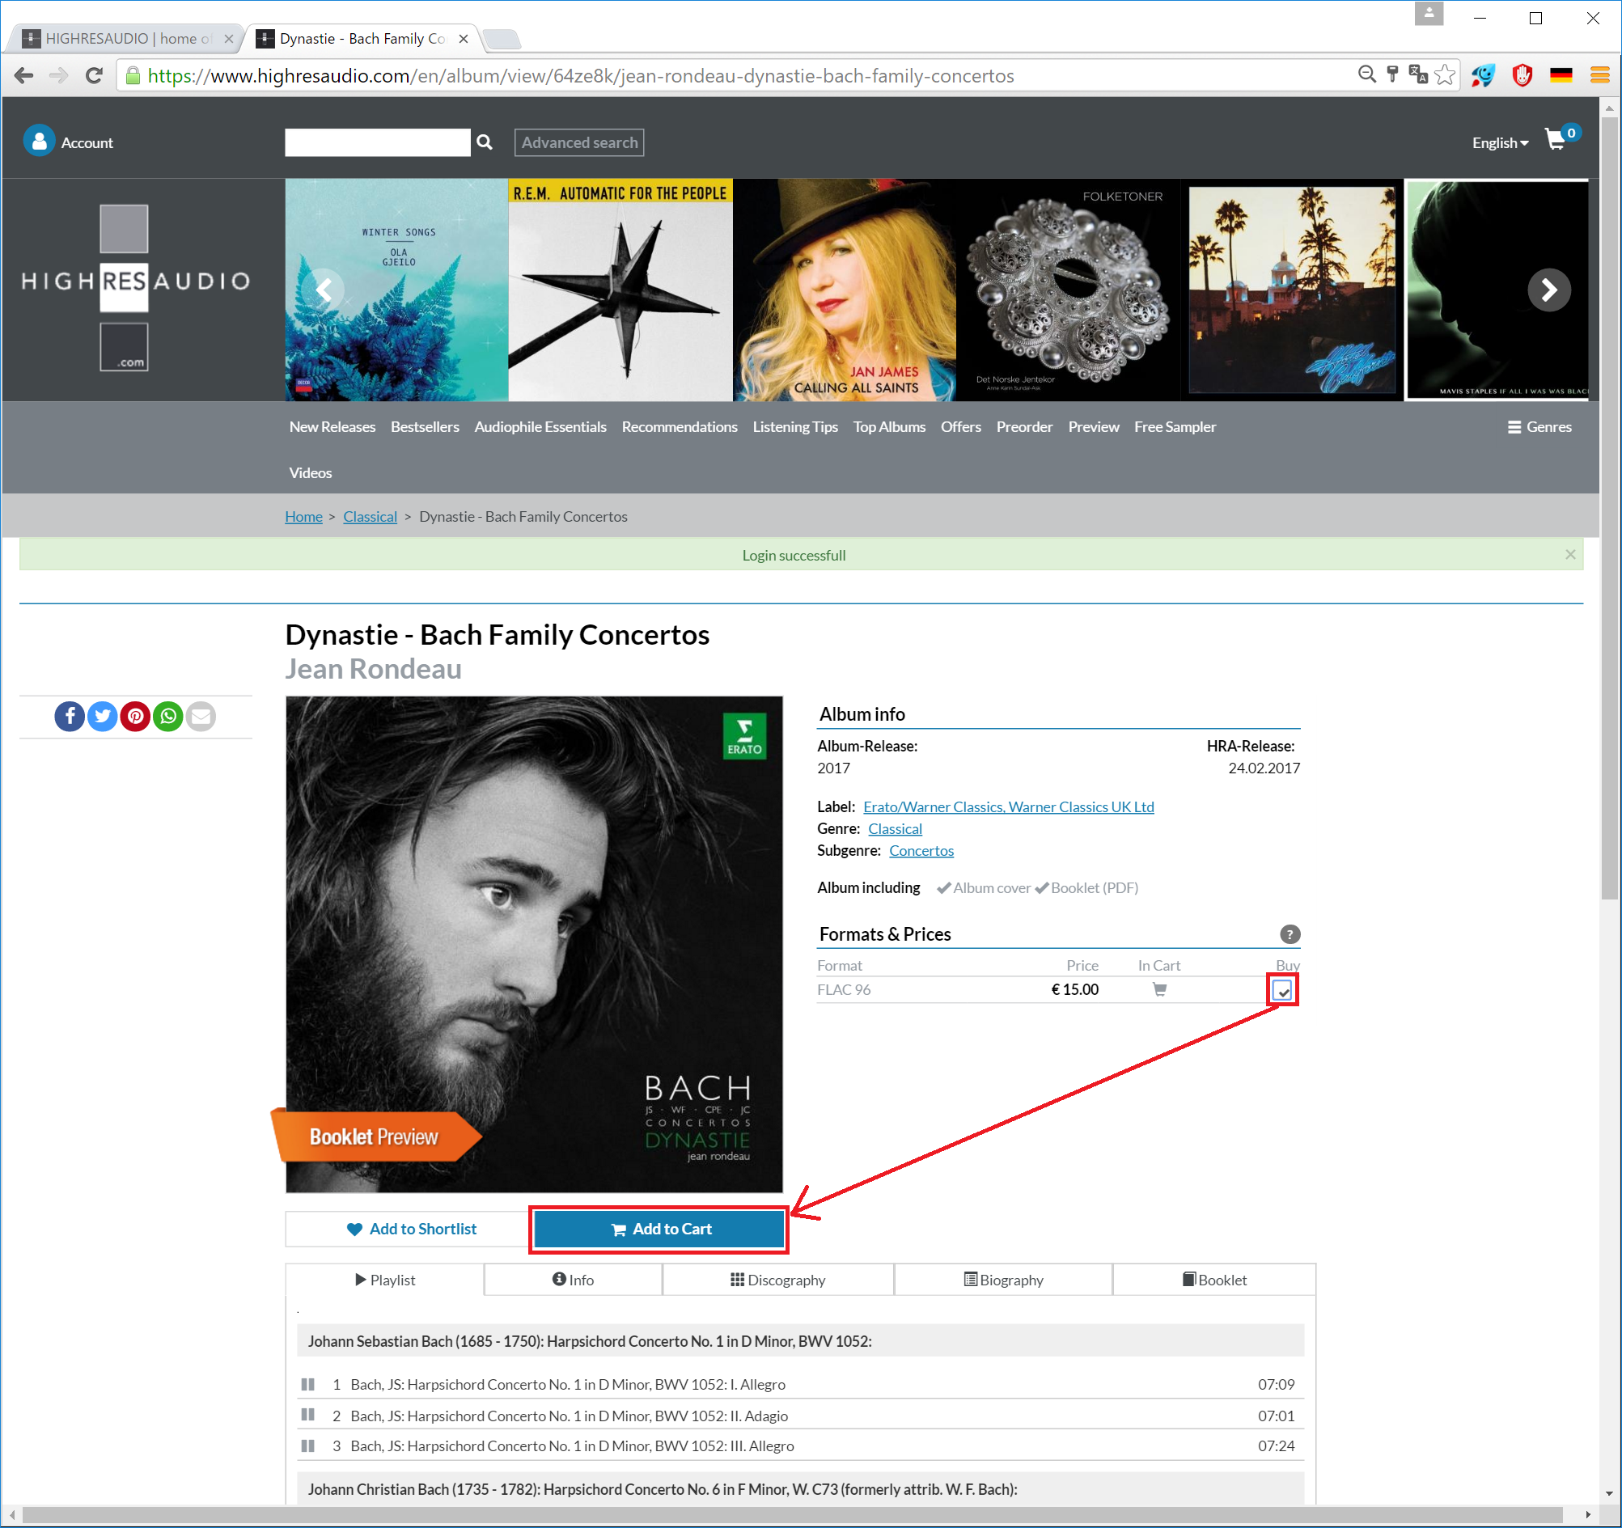Open Folketoner album thumbnail

[1068, 290]
